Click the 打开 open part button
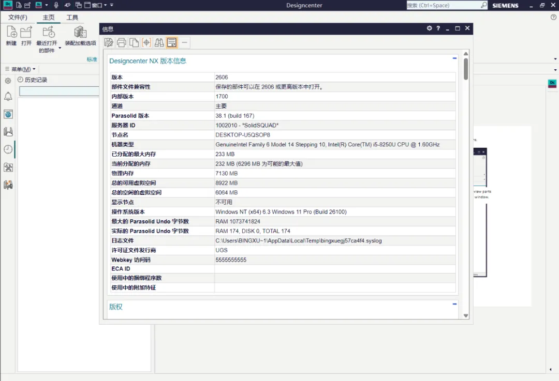 (x=26, y=36)
